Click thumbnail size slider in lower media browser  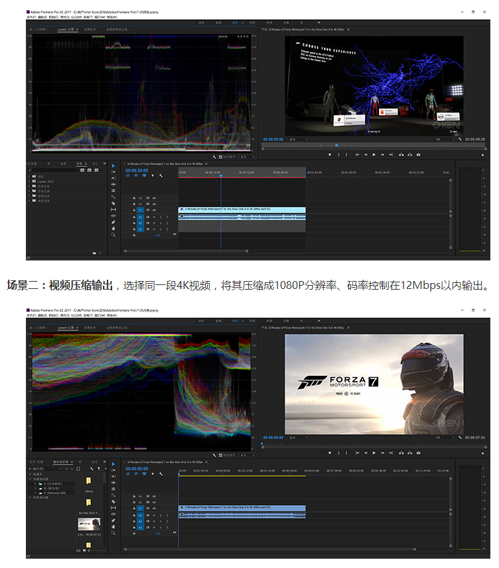[x=89, y=550]
